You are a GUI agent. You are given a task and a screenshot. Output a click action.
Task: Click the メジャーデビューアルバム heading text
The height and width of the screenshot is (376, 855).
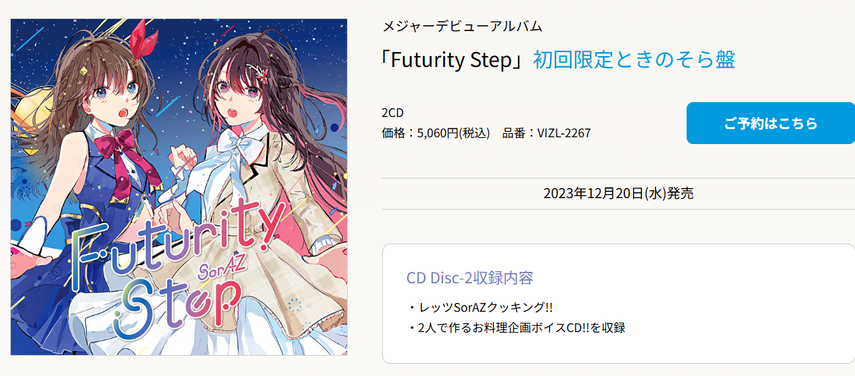[463, 26]
